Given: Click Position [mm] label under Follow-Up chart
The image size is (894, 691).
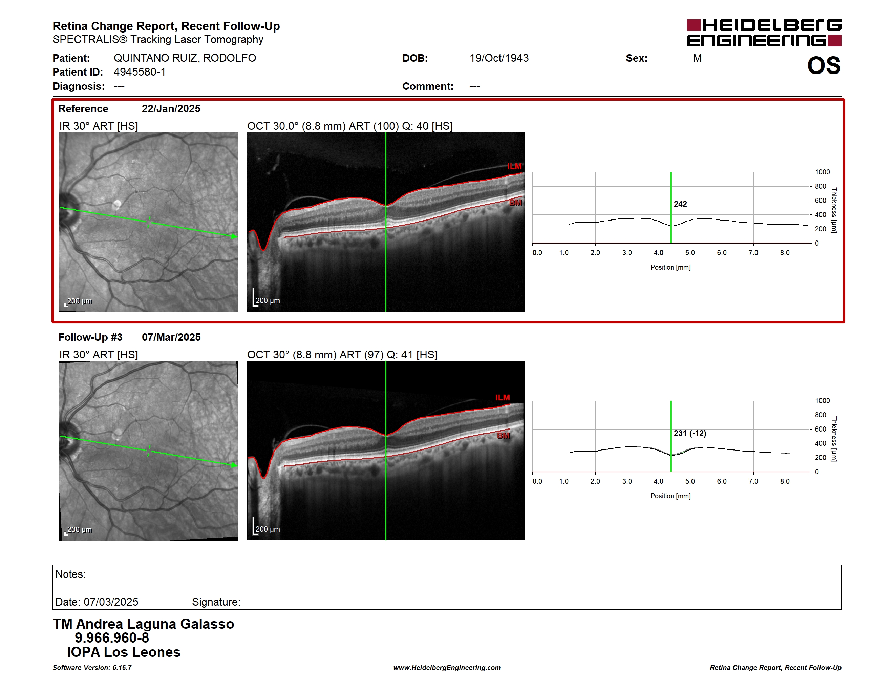Looking at the screenshot, I should (670, 496).
